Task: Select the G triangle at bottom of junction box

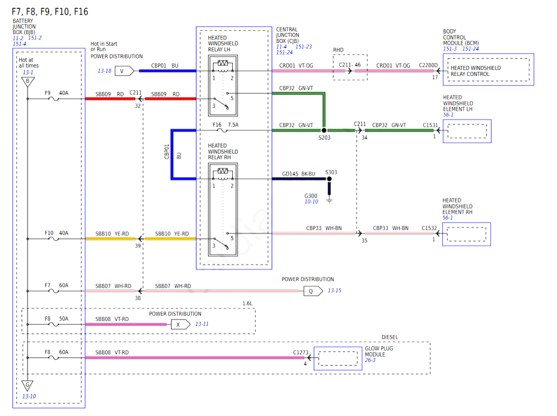Action: point(26,385)
